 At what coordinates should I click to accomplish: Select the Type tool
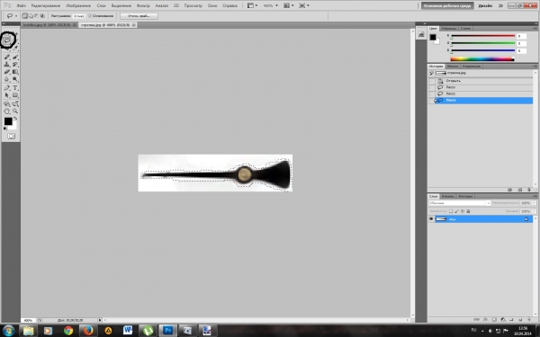pyautogui.click(x=15, y=88)
